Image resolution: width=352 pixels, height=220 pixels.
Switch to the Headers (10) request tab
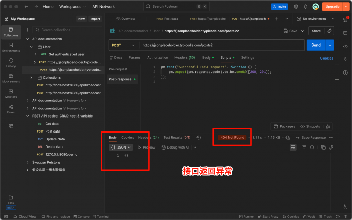(184, 57)
